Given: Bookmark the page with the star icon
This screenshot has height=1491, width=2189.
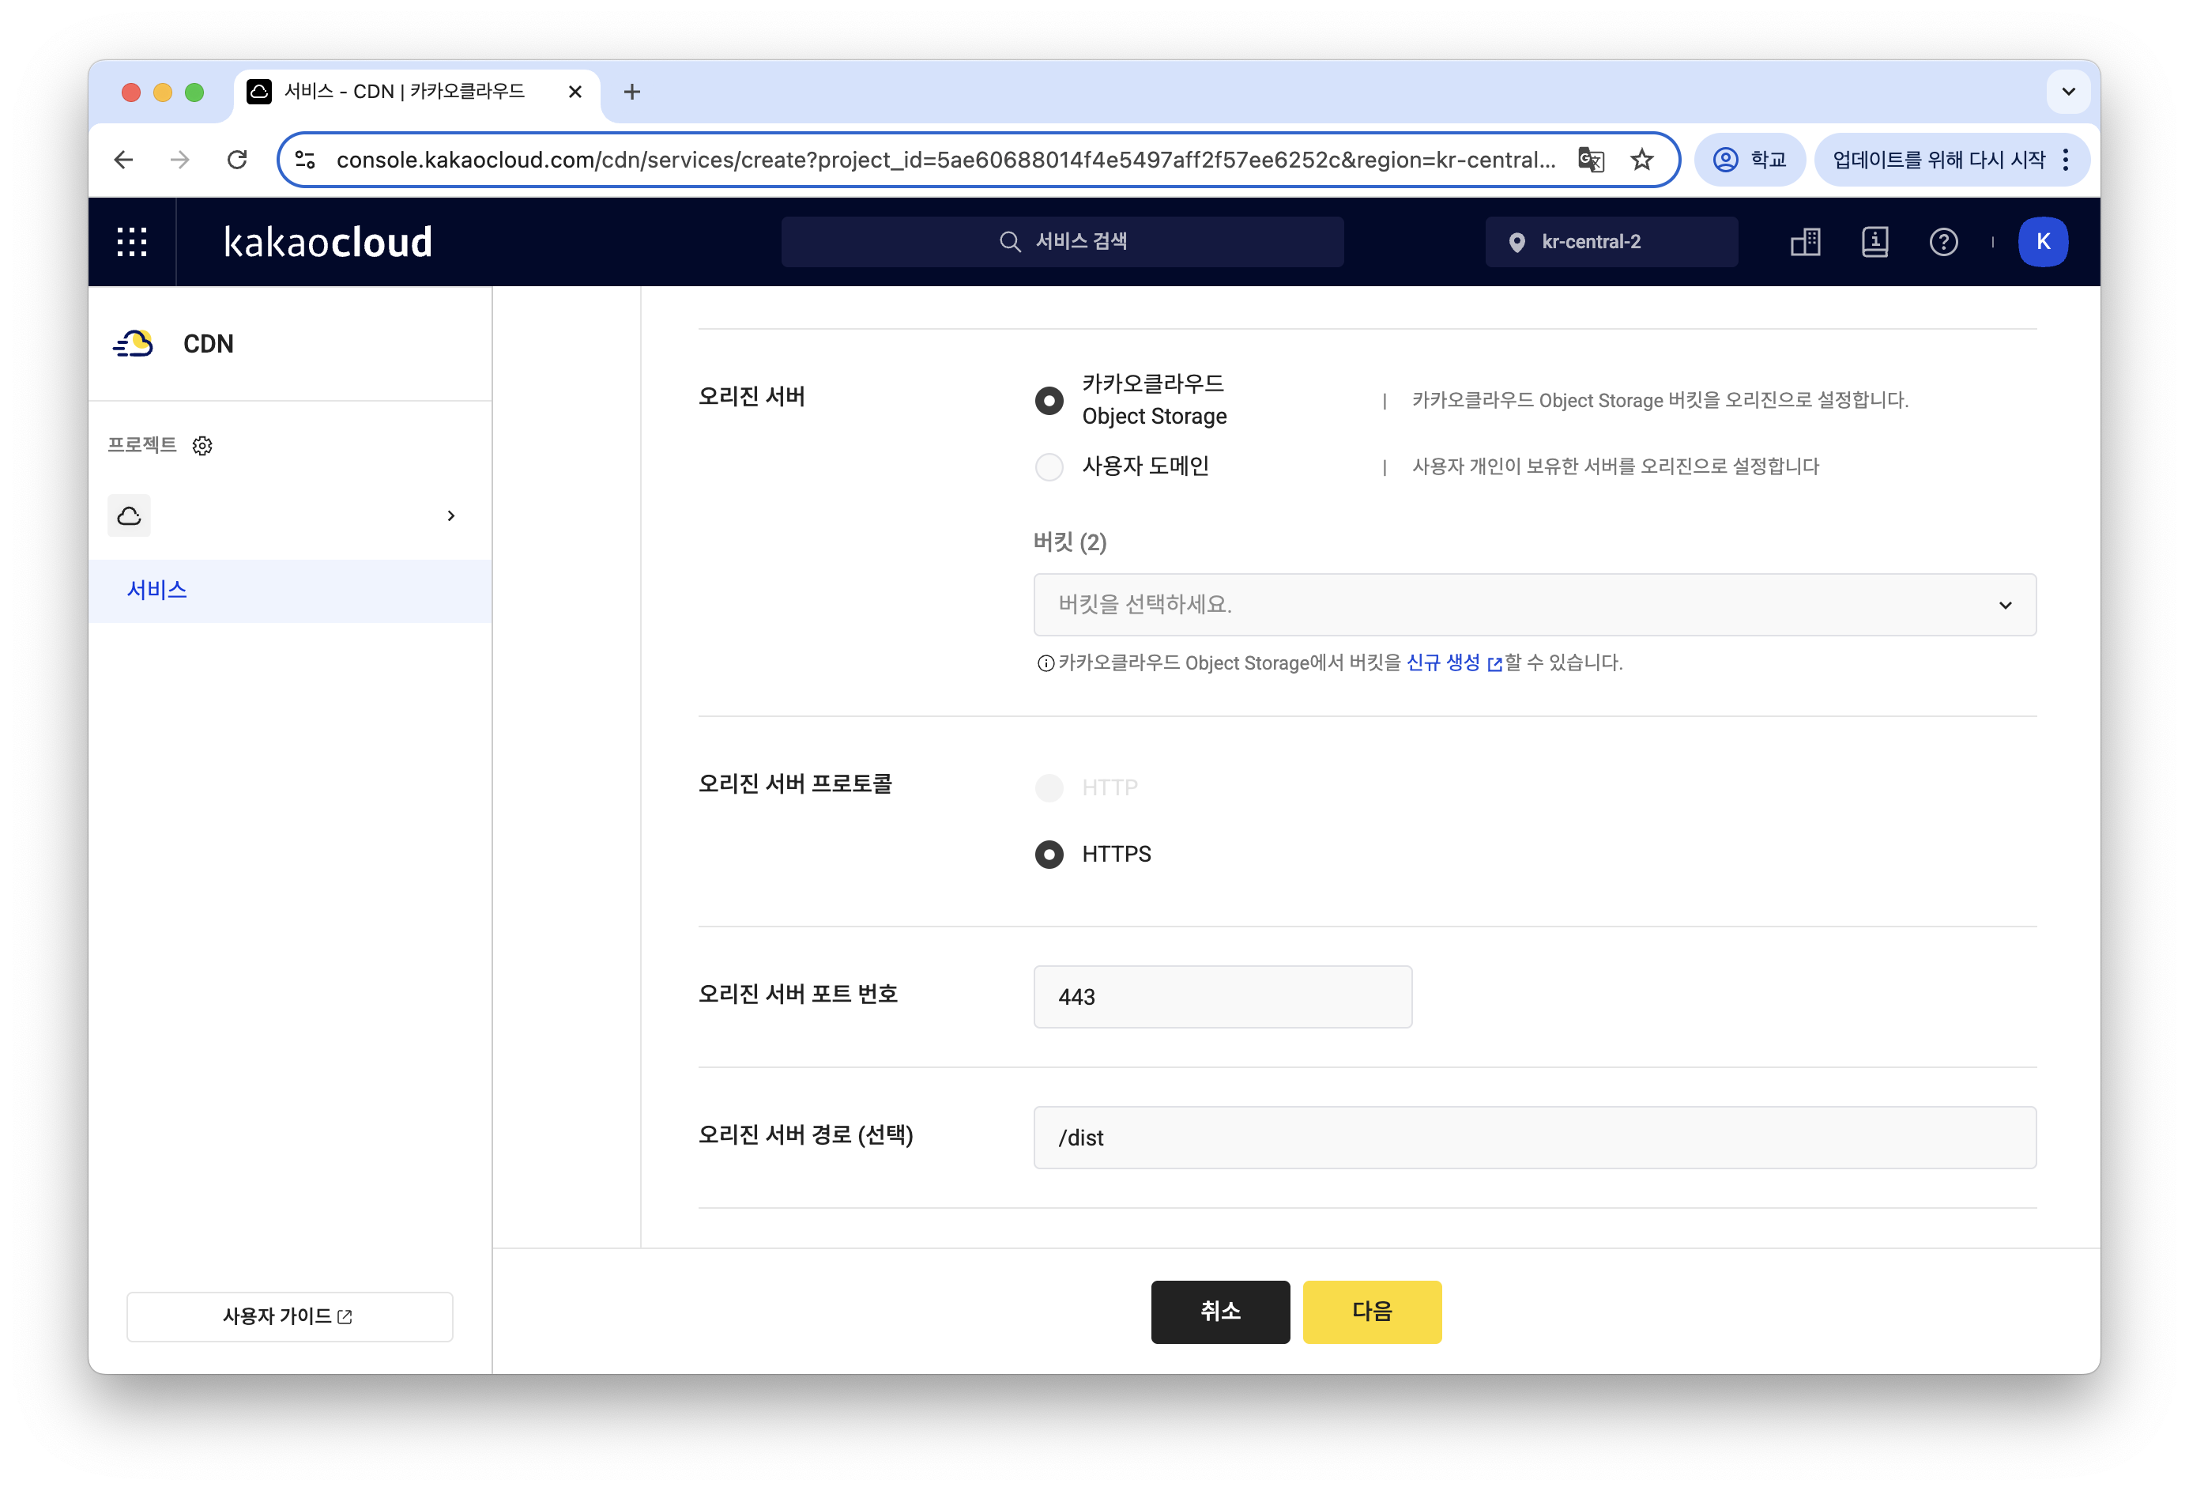Looking at the screenshot, I should pyautogui.click(x=1642, y=160).
